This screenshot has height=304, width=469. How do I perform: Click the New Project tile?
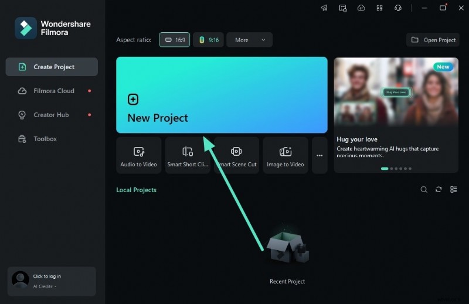coord(222,95)
